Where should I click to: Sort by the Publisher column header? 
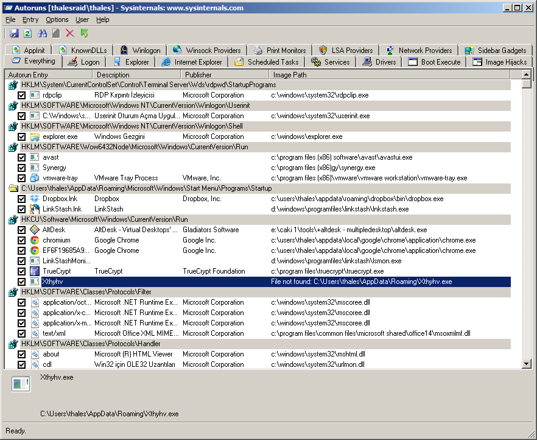pyautogui.click(x=225, y=75)
